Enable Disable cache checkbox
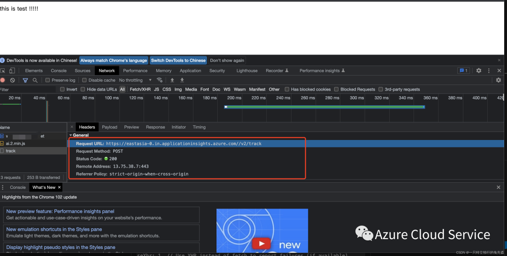The height and width of the screenshot is (256, 507). (84, 80)
